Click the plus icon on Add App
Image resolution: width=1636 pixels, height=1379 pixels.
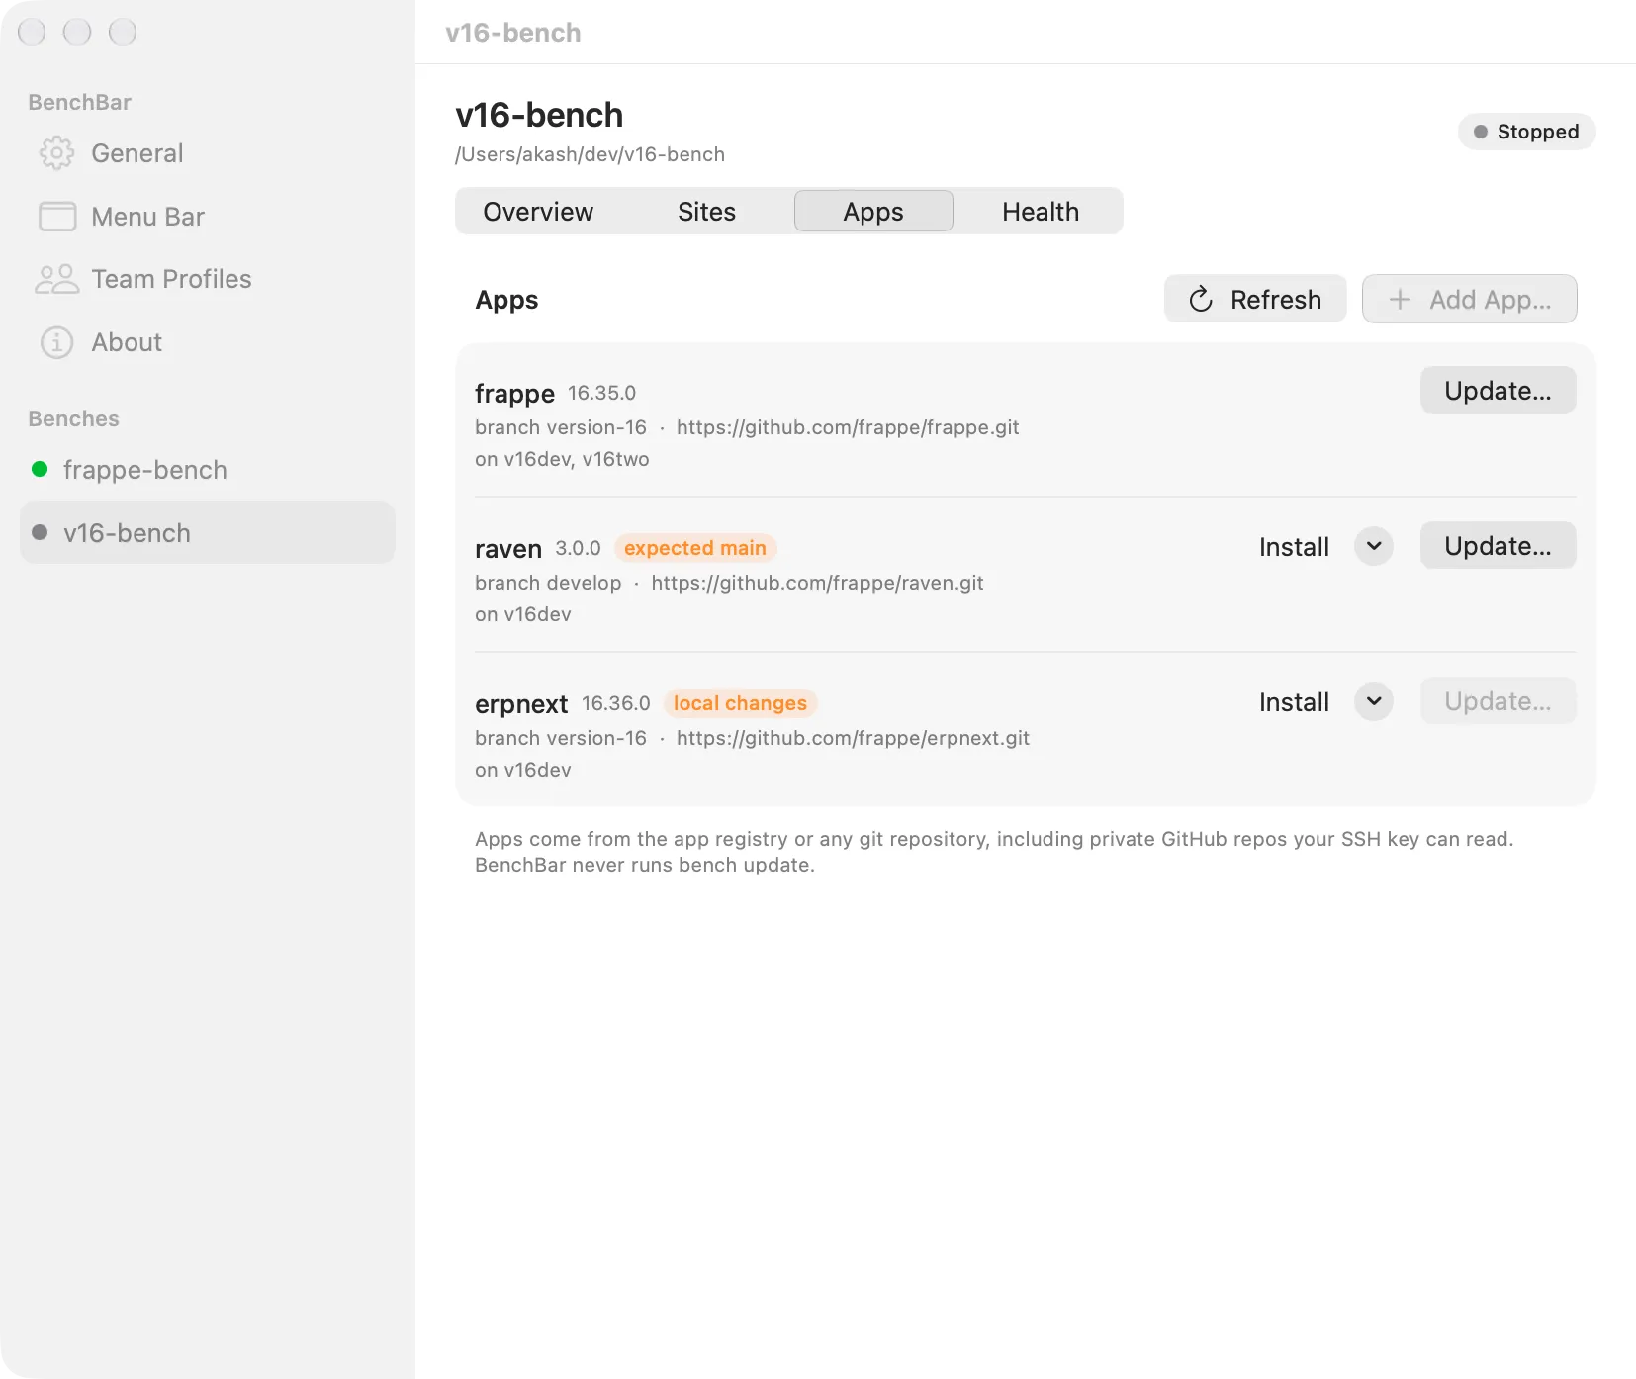[x=1400, y=299]
